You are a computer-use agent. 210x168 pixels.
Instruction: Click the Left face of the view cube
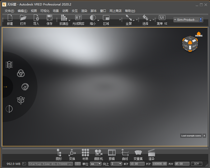click(186, 46)
